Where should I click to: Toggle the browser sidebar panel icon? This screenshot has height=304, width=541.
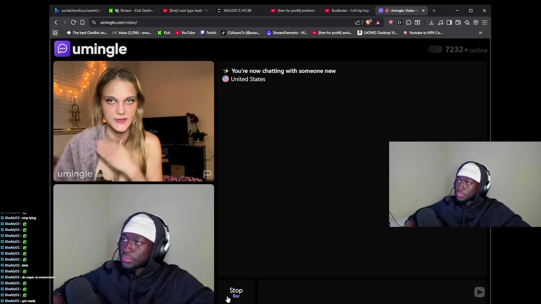449,22
